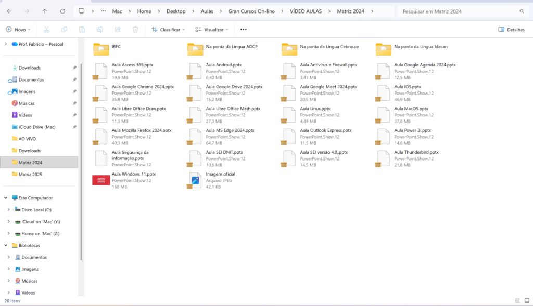This screenshot has height=306, width=533.
Task: Switch to large thumbnails view icon in status bar
Action: 527,301
